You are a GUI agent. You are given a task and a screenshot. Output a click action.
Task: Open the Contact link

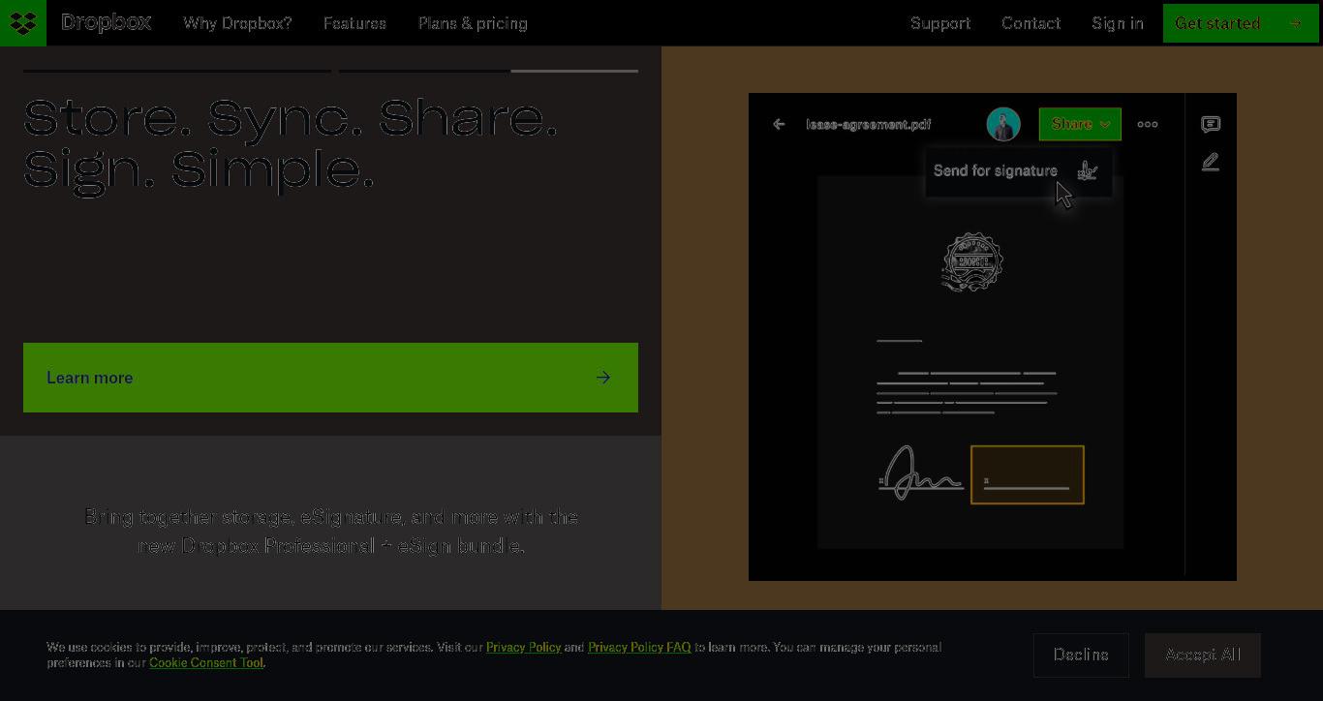point(1031,23)
